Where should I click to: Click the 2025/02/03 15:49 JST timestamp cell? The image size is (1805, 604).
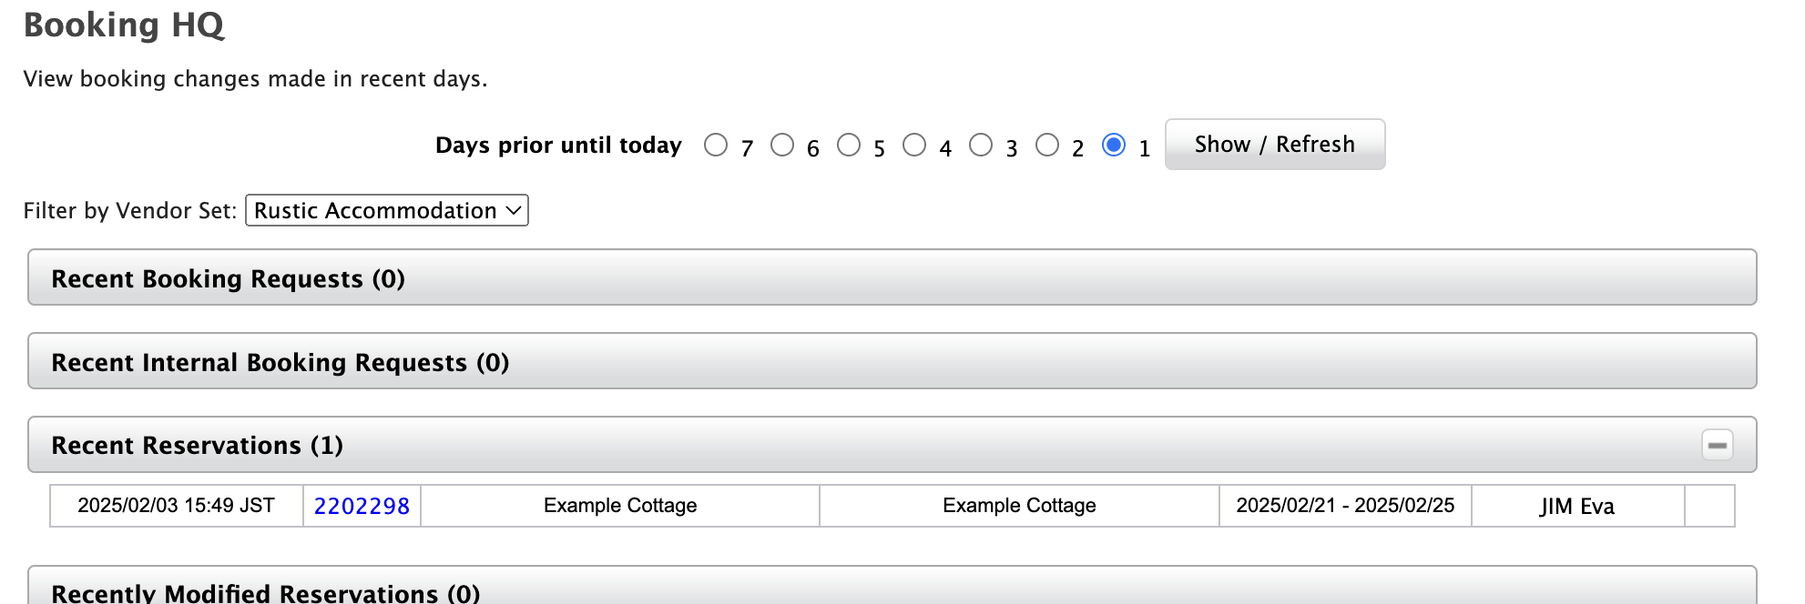176,506
